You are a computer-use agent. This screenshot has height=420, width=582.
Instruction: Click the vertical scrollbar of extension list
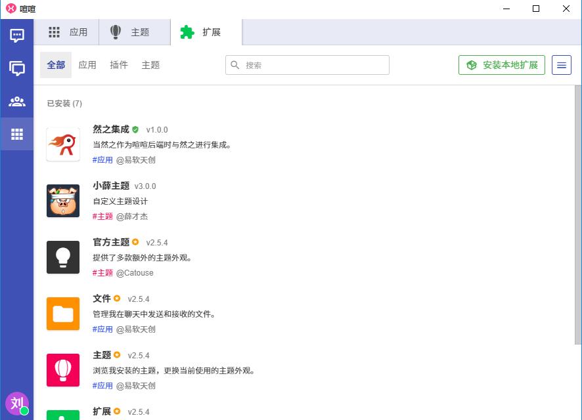coord(577,215)
